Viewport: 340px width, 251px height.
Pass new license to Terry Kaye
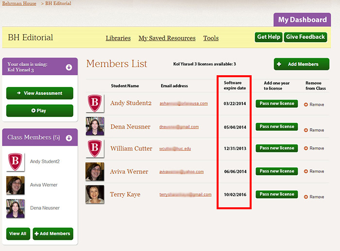point(277,194)
